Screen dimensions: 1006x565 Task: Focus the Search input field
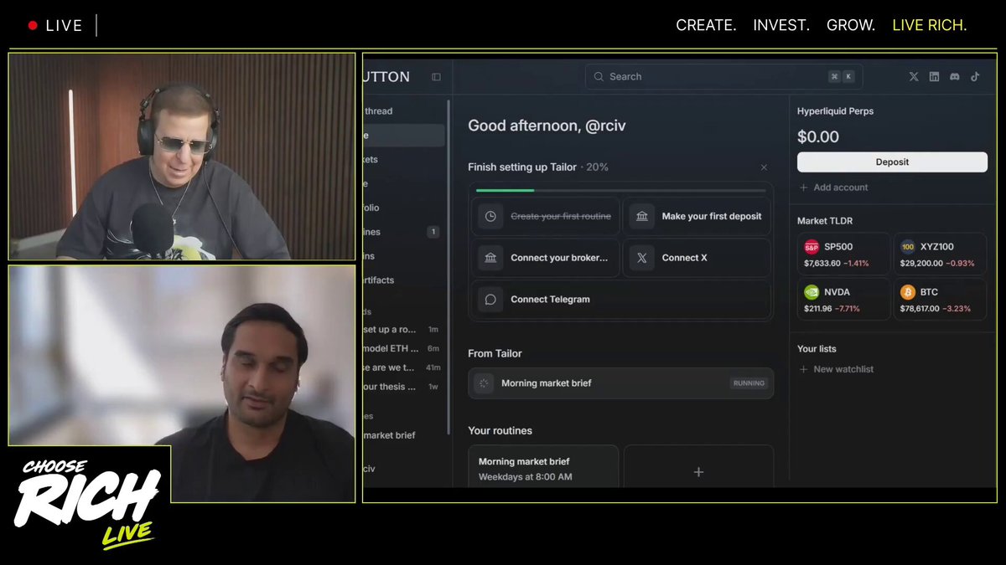pyautogui.click(x=723, y=76)
